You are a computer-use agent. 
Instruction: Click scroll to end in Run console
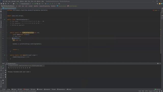point(6,73)
